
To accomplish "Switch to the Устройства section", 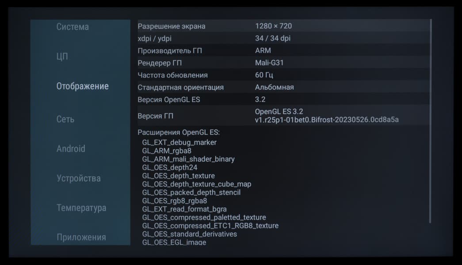I will tap(79, 178).
